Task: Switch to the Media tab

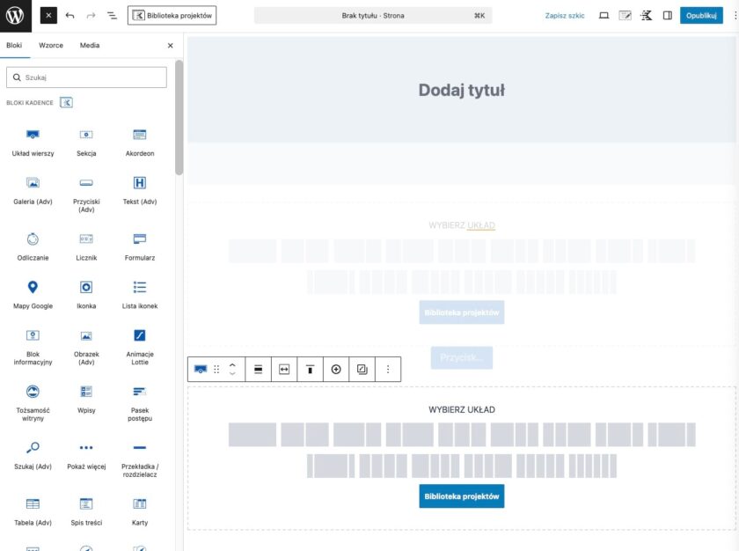Action: (x=89, y=45)
